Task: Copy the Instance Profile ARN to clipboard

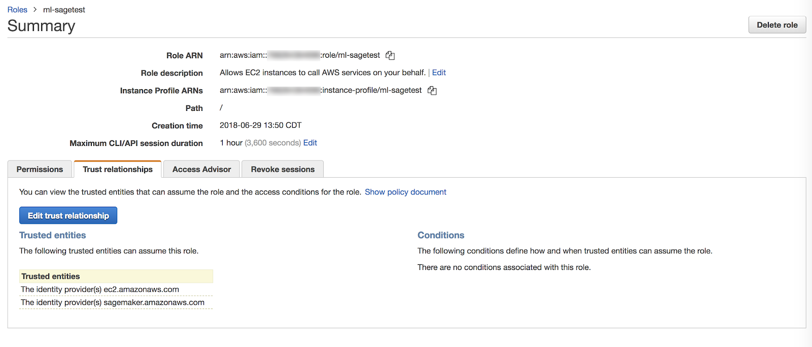Action: pos(432,91)
